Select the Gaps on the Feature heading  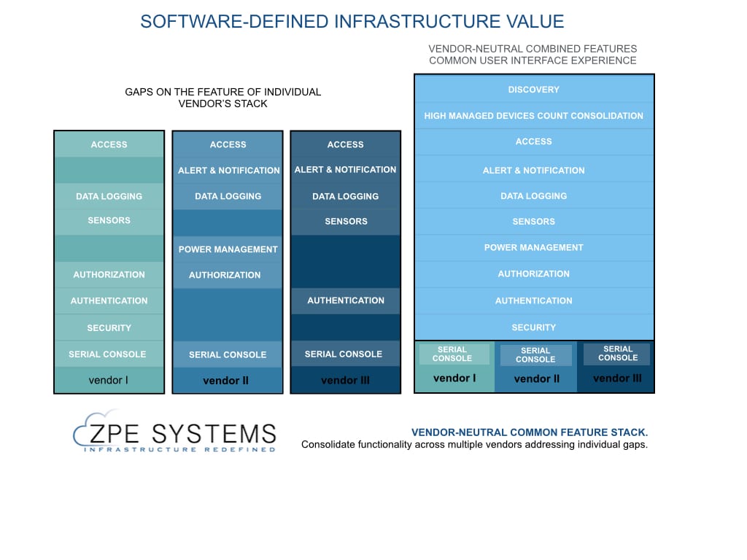click(222, 98)
